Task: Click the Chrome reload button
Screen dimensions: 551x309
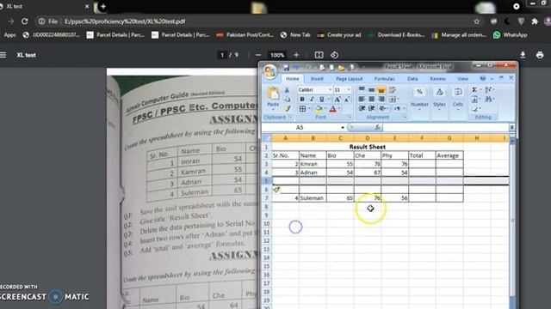Action: pyautogui.click(x=25, y=21)
